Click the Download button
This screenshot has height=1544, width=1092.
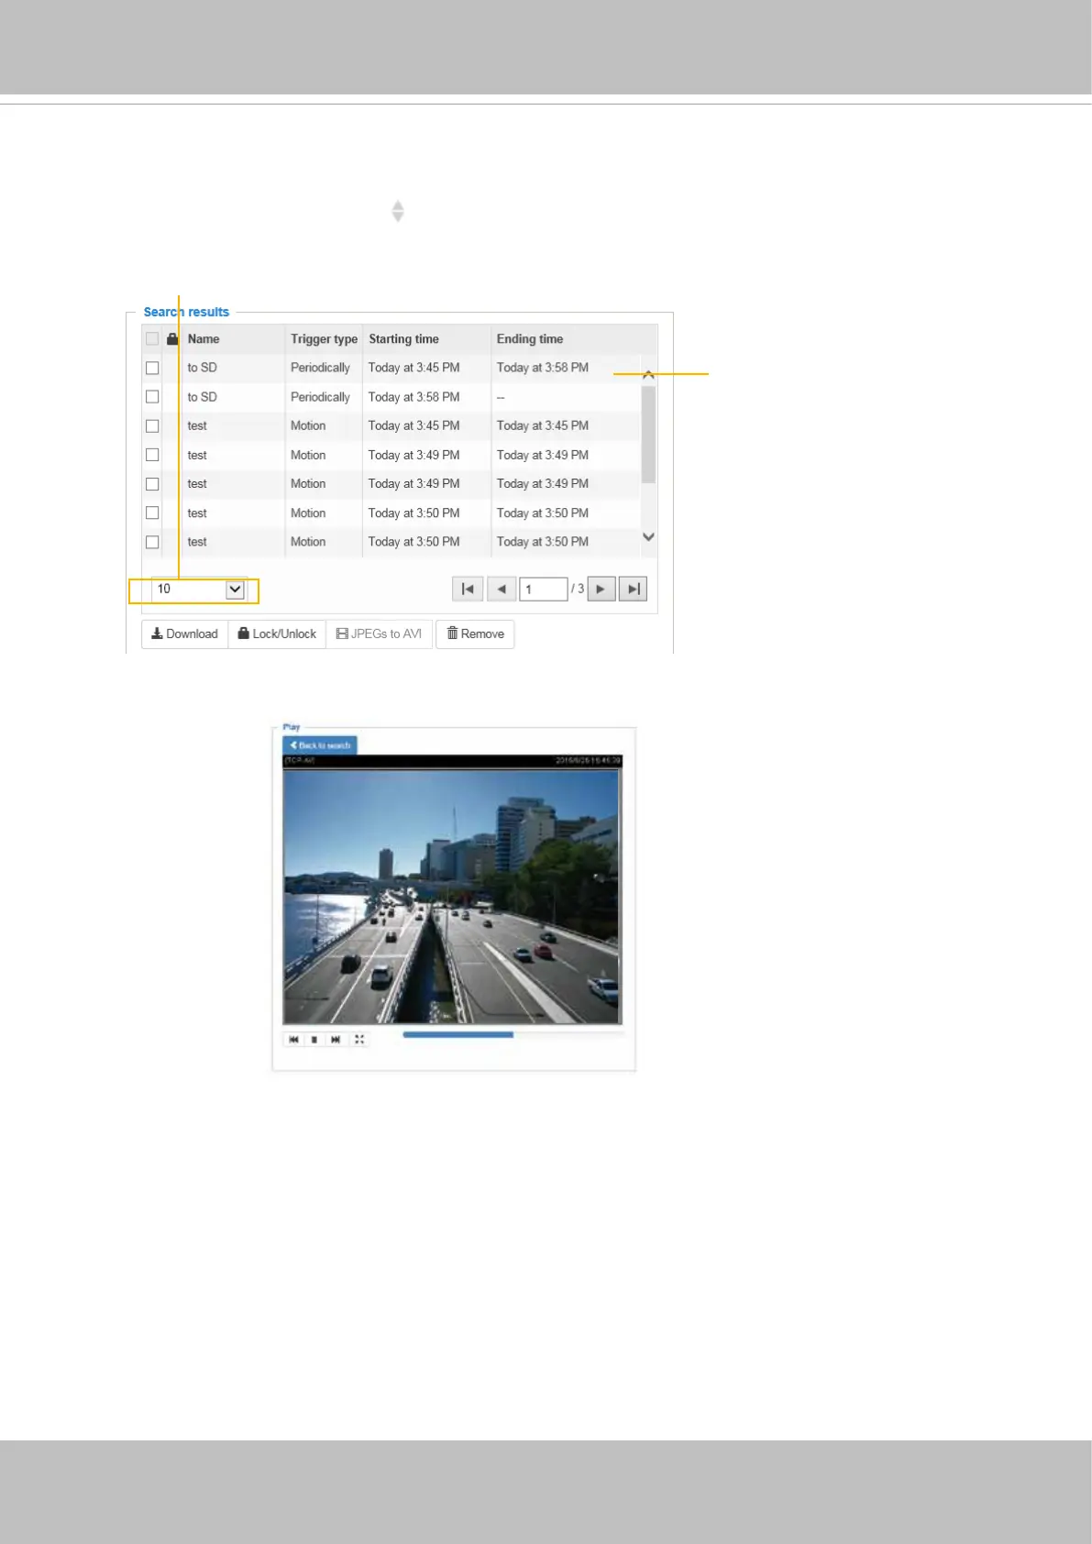click(x=184, y=634)
